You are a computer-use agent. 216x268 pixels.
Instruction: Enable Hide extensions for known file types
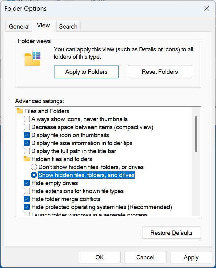click(27, 191)
